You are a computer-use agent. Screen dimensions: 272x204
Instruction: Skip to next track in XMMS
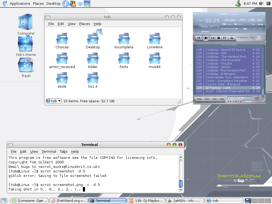224,38
